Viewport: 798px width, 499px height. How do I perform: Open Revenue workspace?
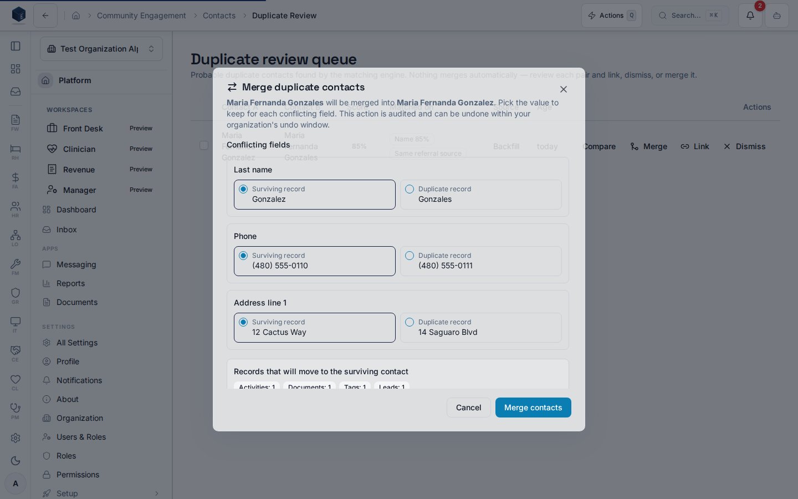click(100, 170)
